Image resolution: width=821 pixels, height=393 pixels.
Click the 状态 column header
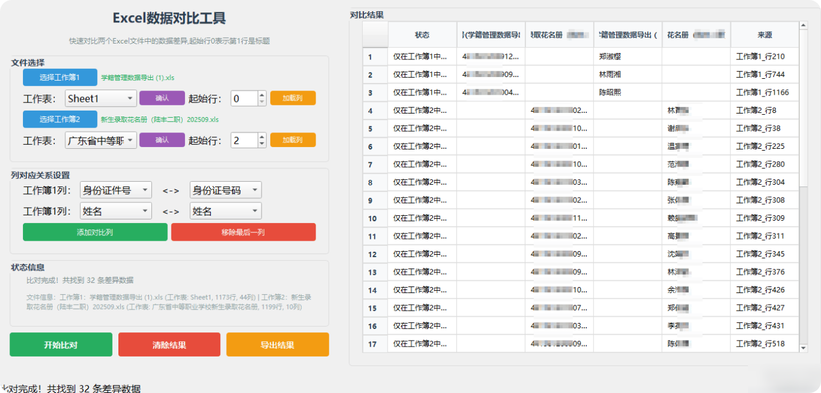coord(422,35)
